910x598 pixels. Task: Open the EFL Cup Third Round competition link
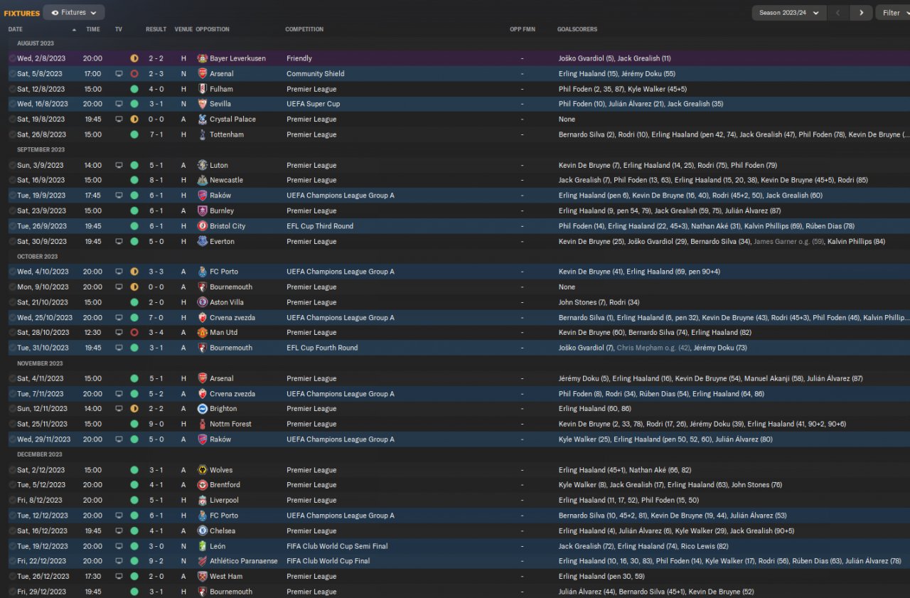pos(320,226)
